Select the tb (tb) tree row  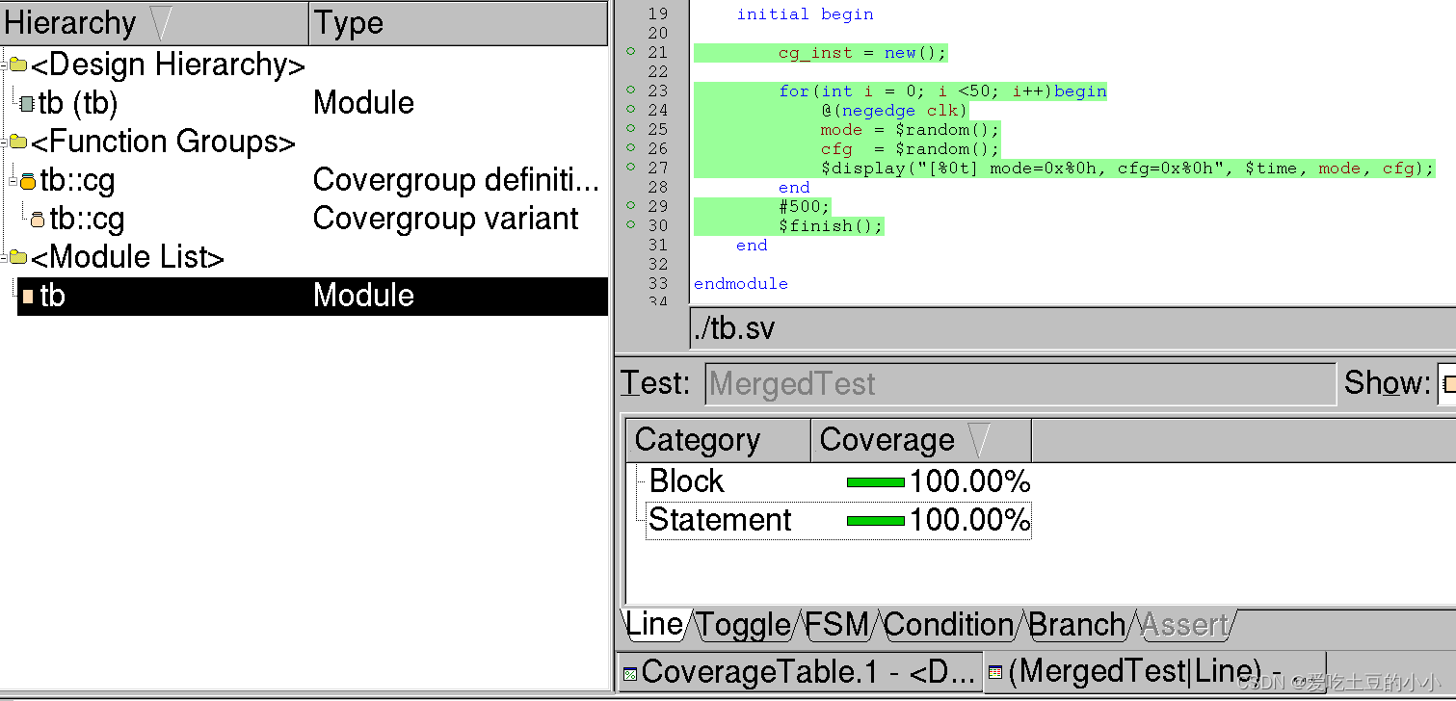click(304, 103)
